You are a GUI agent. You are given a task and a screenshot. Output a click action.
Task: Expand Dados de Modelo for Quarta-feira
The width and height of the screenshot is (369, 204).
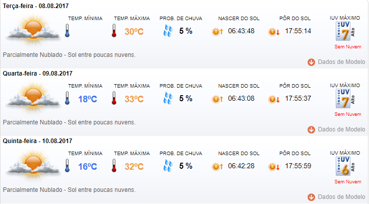(x=336, y=129)
